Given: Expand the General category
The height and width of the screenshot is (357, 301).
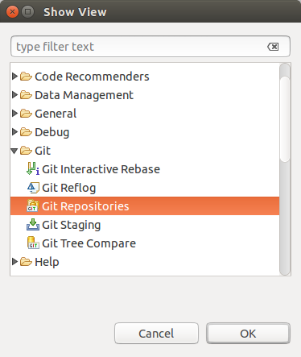Looking at the screenshot, I should pos(14,114).
